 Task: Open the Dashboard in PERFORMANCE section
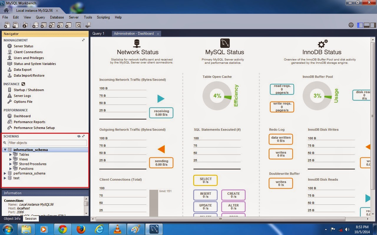pos(22,116)
